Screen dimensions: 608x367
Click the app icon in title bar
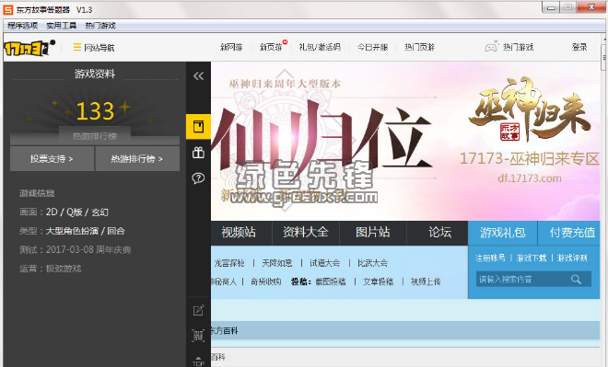pyautogui.click(x=7, y=9)
